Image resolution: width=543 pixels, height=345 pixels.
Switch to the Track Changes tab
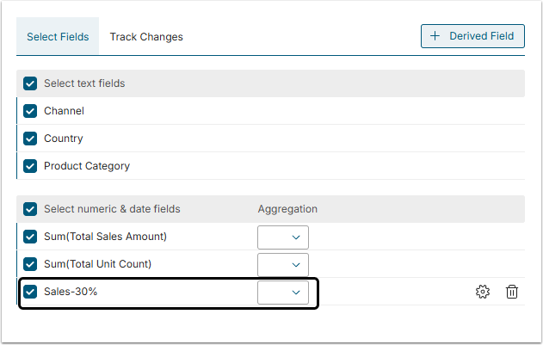[146, 37]
